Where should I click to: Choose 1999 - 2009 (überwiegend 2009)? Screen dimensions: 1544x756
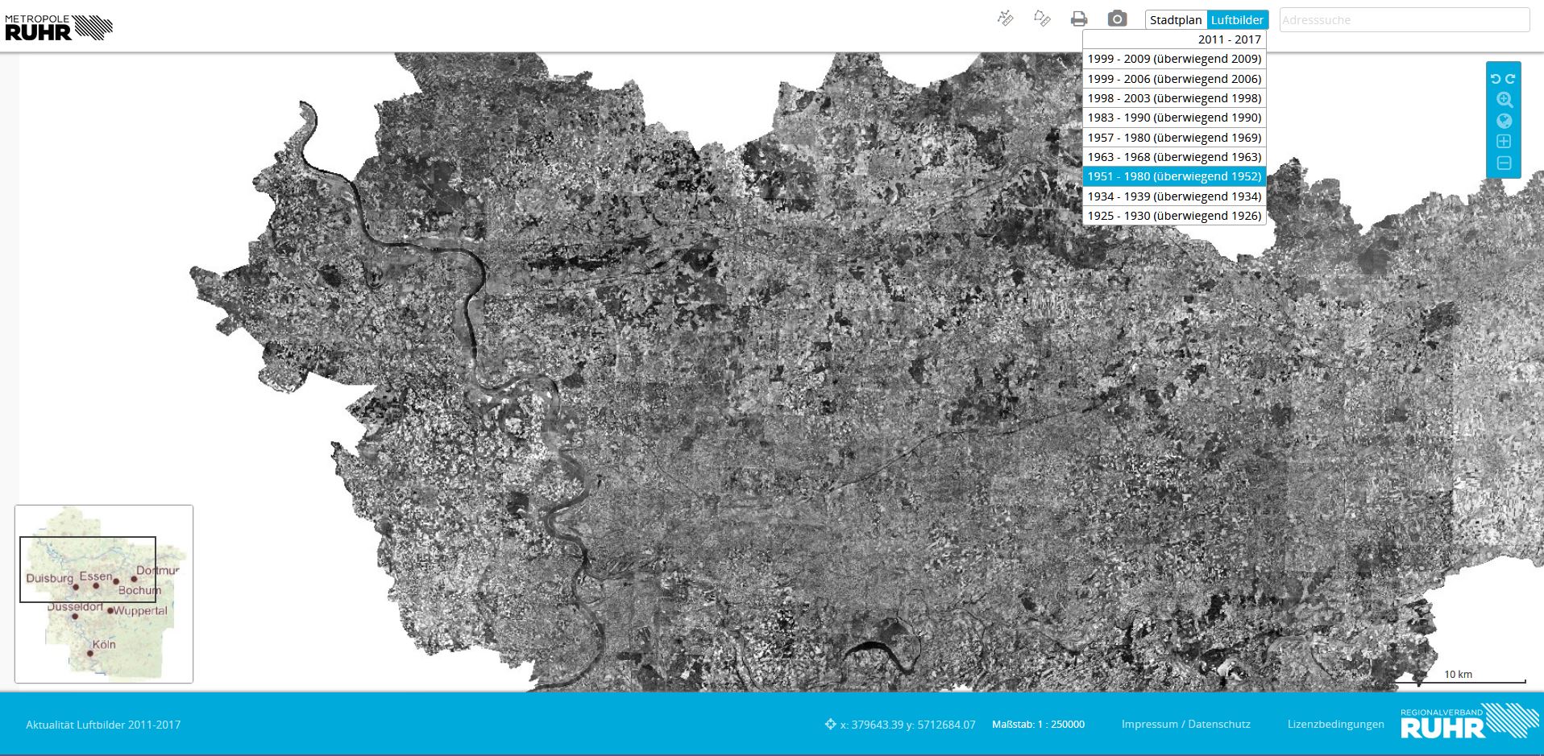1174,59
